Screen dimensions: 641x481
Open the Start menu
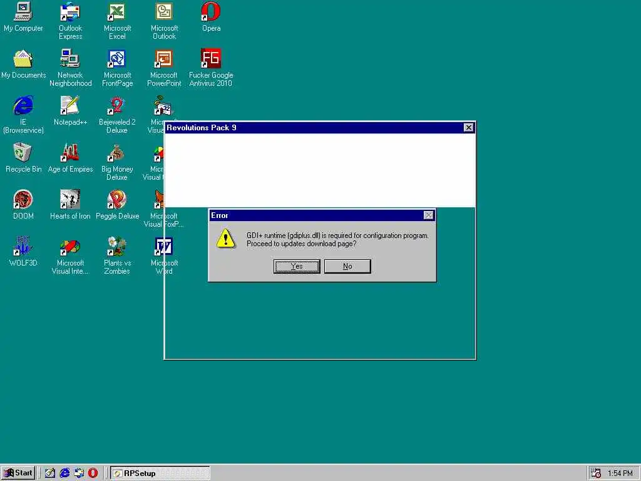(18, 473)
